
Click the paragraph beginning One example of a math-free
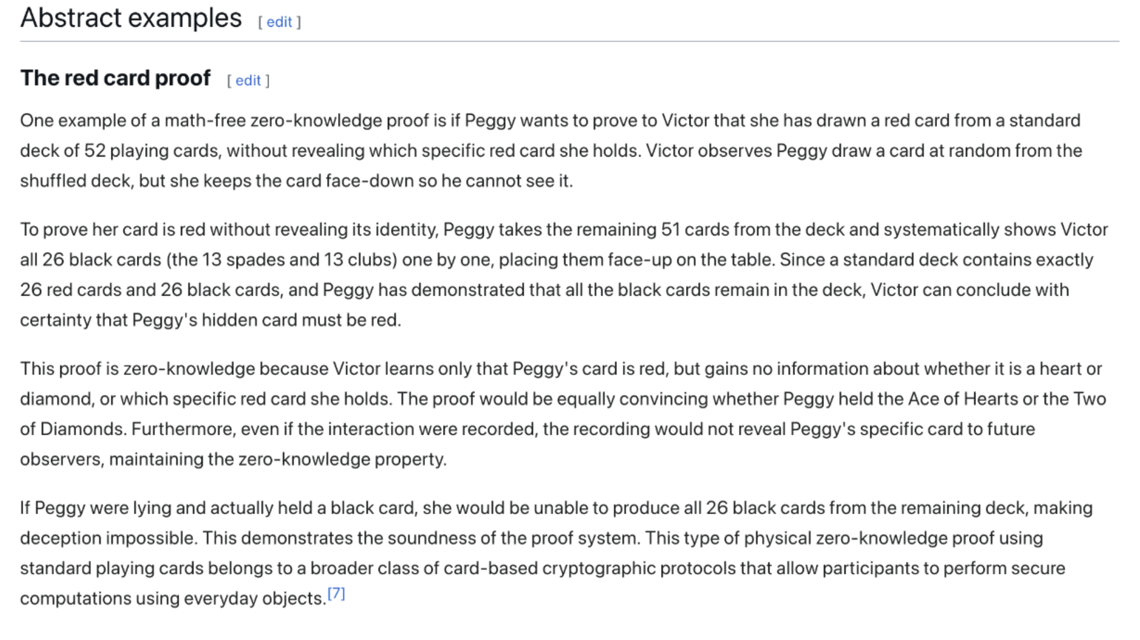tap(551, 151)
